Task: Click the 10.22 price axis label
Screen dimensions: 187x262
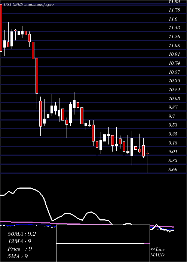Action: (174, 90)
